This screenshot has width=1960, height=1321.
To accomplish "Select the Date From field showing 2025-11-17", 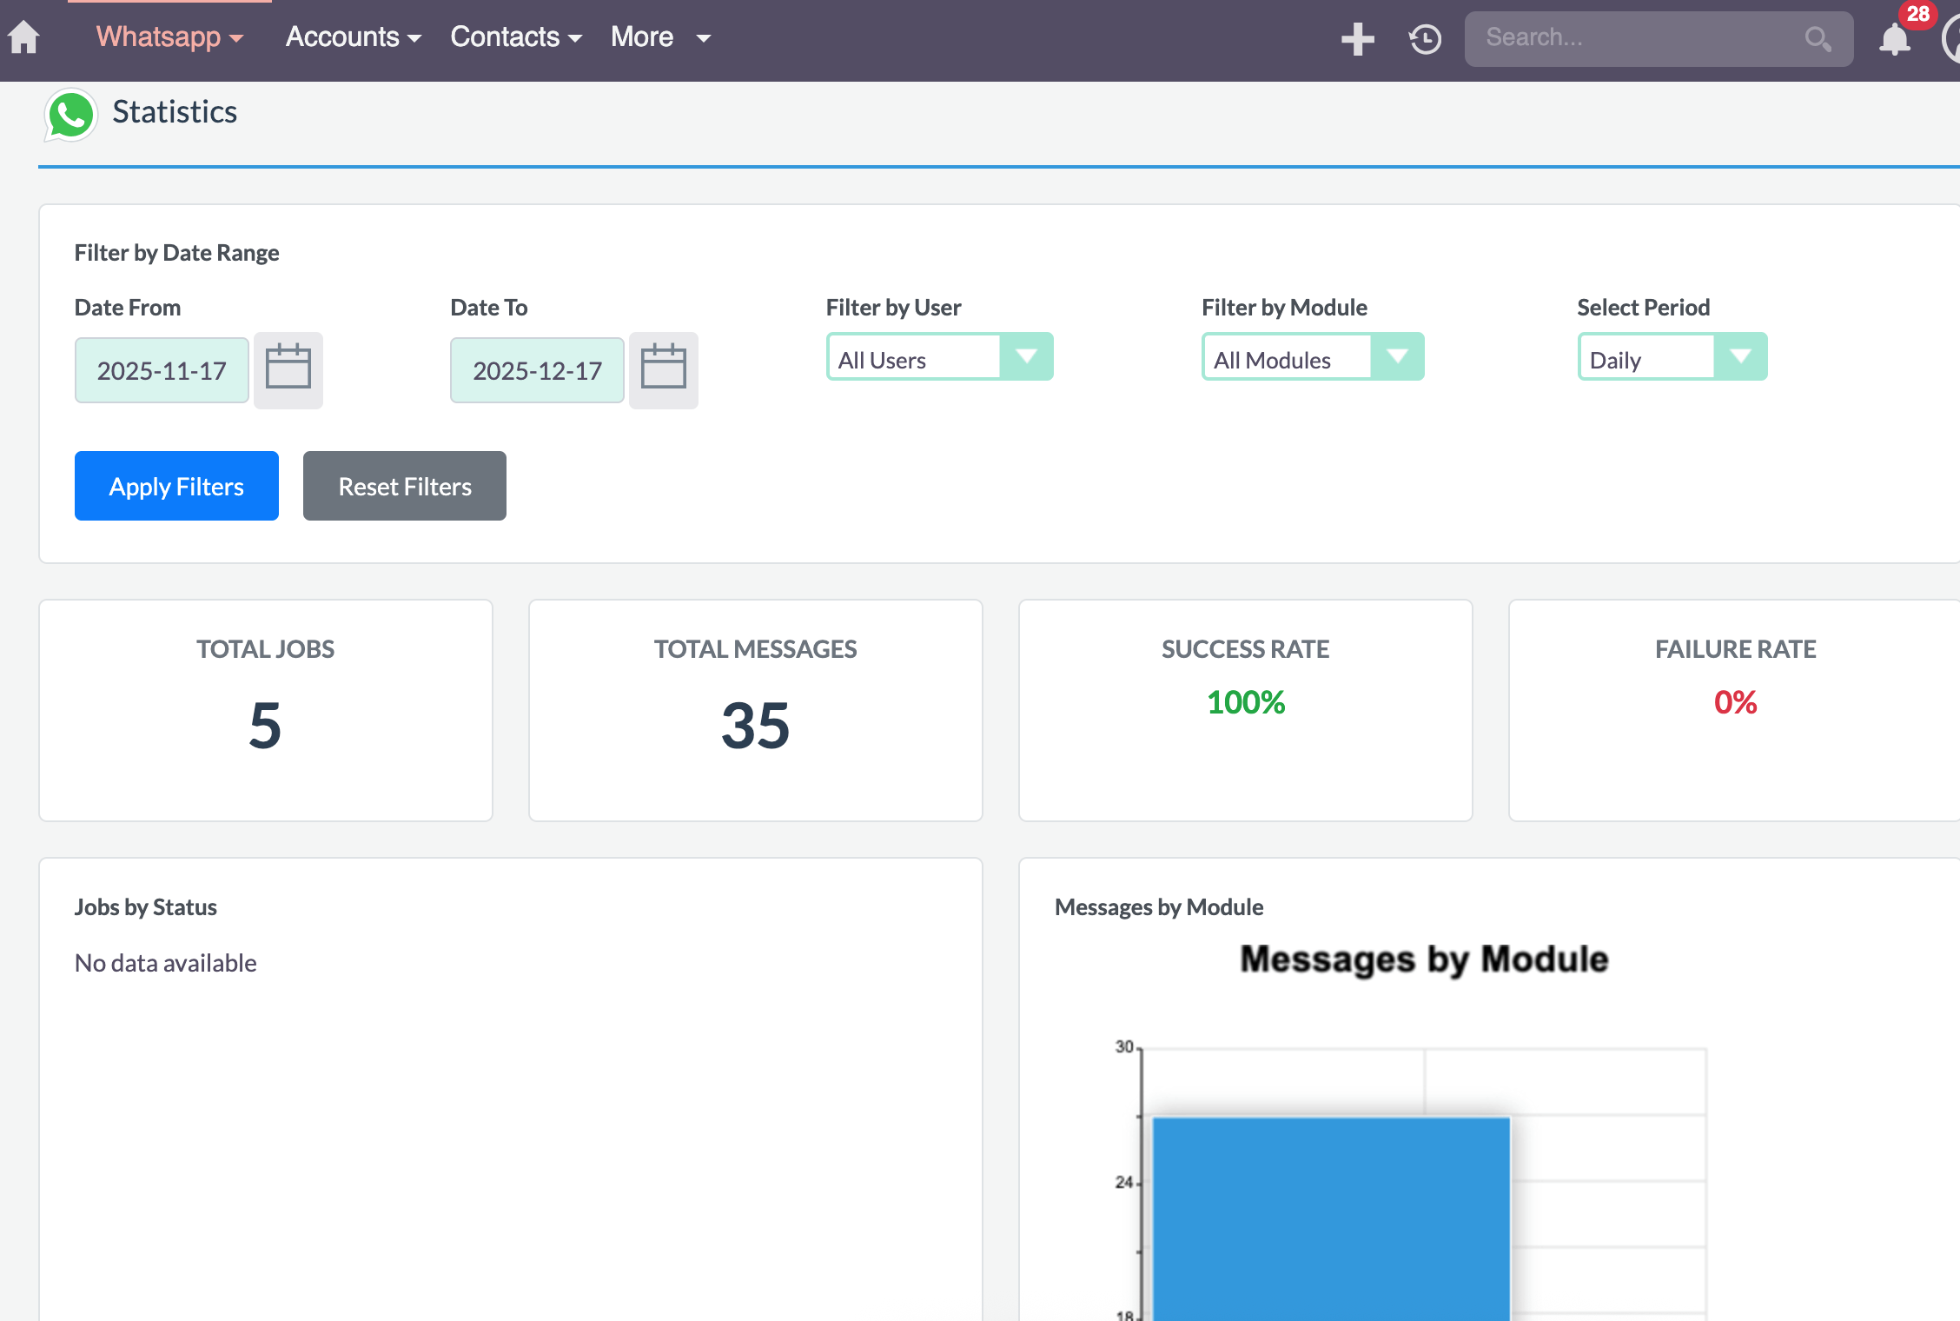I will tap(162, 370).
